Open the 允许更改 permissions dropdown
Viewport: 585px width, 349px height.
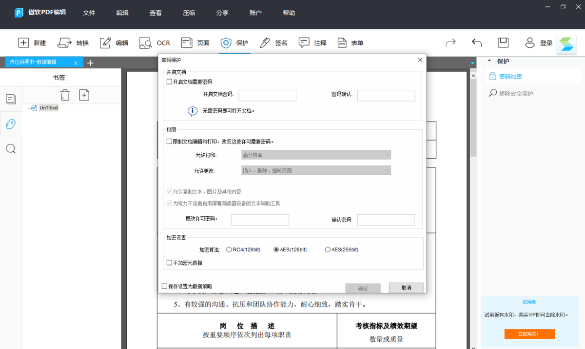[x=315, y=170]
